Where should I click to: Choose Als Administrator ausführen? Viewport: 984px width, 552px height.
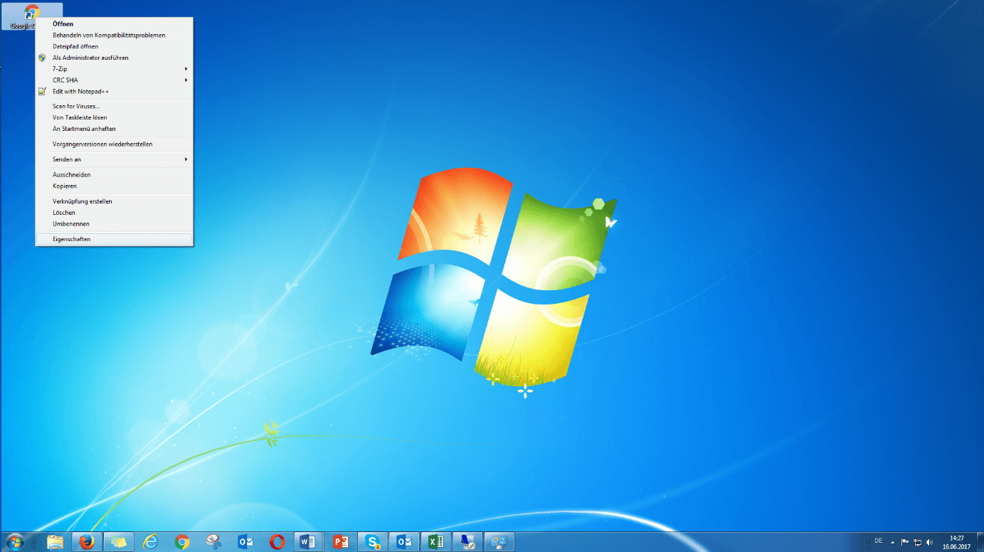[x=114, y=58]
